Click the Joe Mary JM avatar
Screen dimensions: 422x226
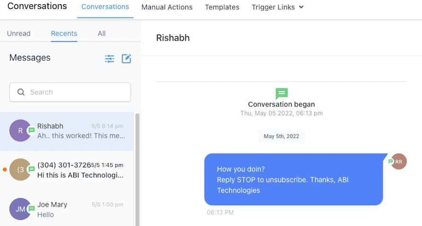(20, 209)
